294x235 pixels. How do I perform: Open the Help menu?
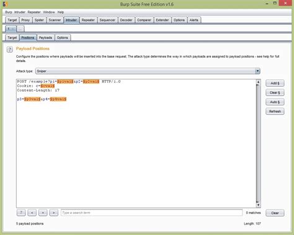pos(61,12)
